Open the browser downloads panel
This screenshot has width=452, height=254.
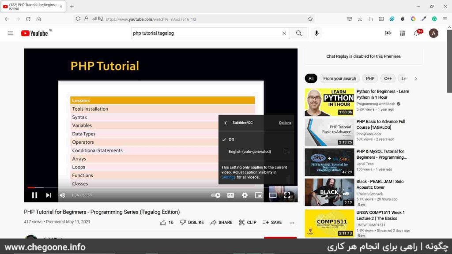360,19
